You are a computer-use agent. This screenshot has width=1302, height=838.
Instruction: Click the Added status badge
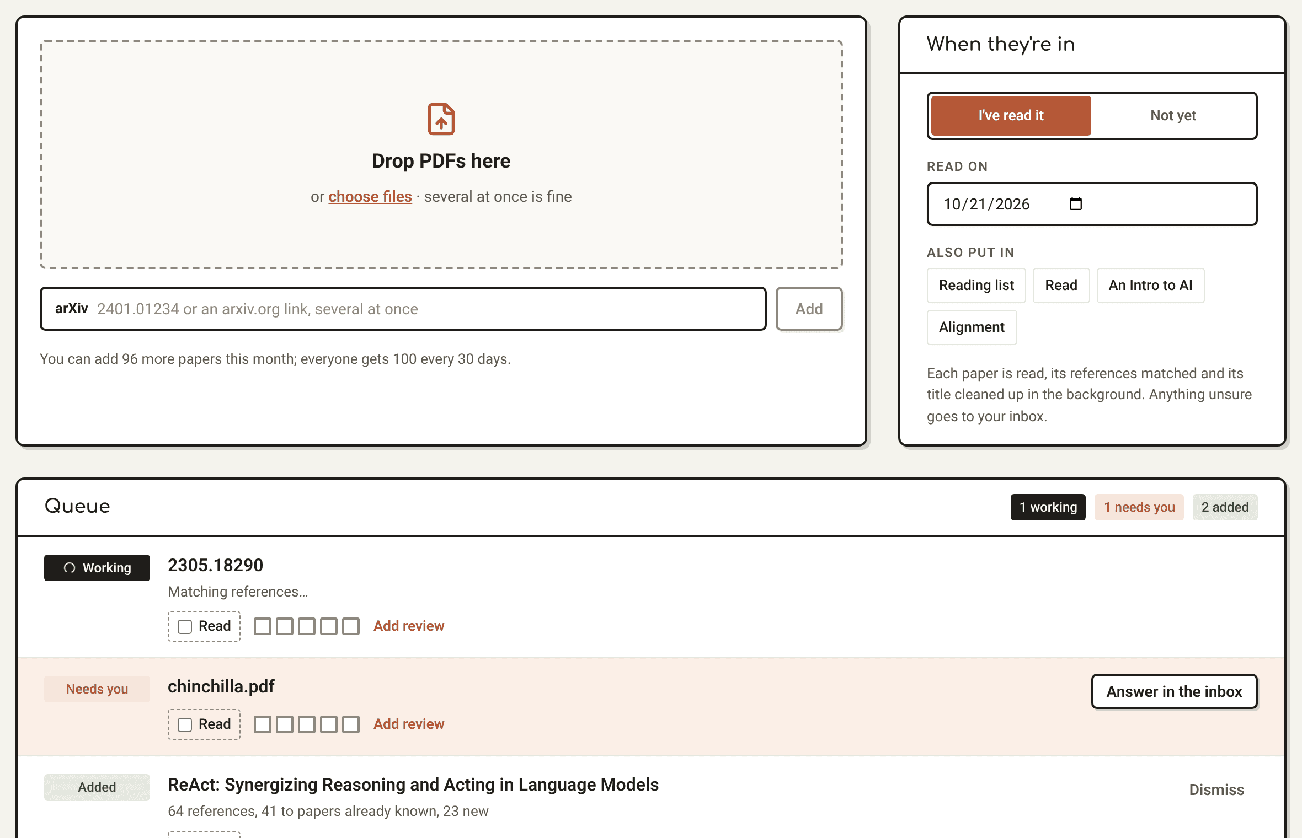[x=97, y=787]
